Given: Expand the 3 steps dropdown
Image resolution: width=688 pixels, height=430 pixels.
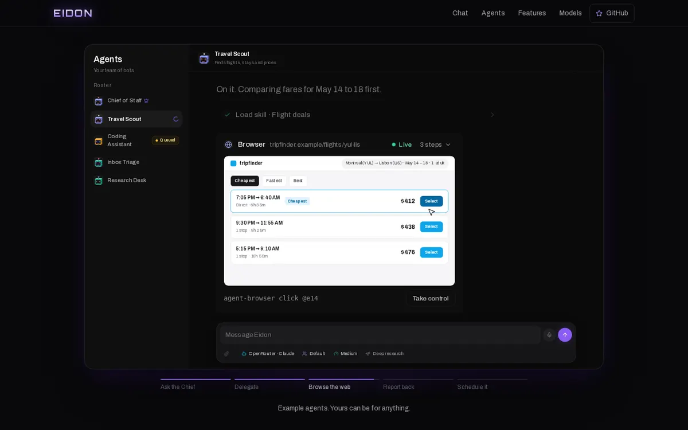Looking at the screenshot, I should 435,144.
